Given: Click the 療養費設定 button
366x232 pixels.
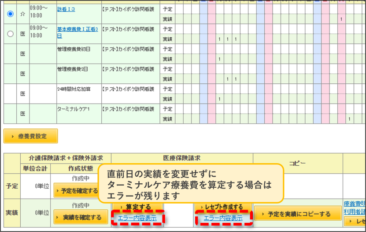Looking at the screenshot, I should (30, 136).
